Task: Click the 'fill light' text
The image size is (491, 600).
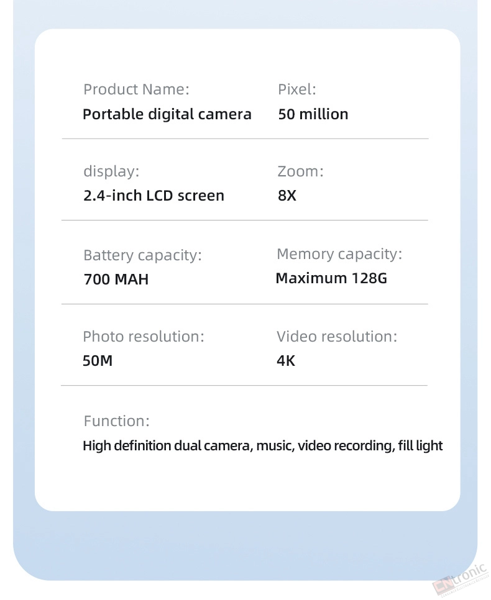Action: [x=420, y=446]
